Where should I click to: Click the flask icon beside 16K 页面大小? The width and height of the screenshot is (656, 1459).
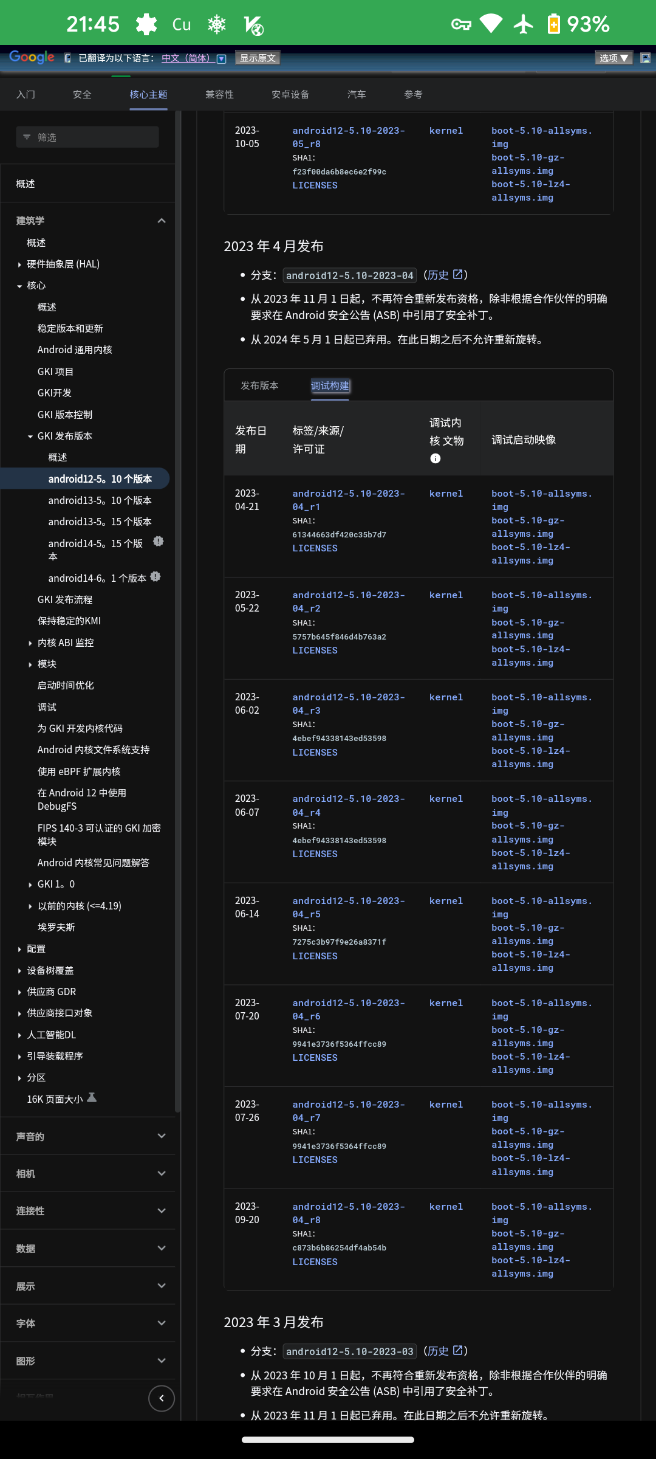(x=92, y=1098)
